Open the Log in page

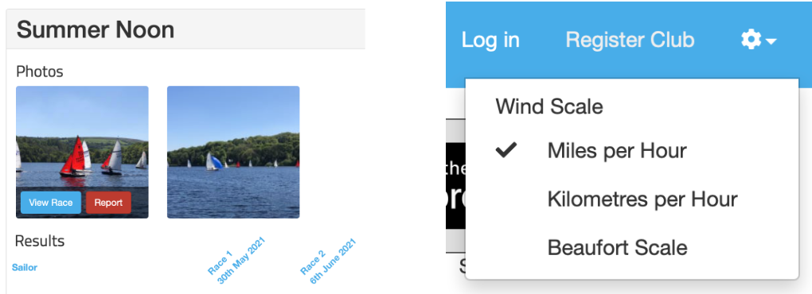point(490,40)
